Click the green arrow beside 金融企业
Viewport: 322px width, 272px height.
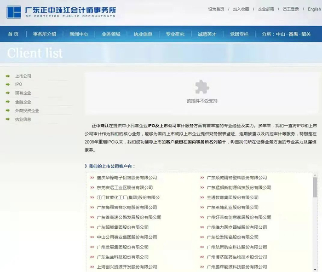pyautogui.click(x=8, y=102)
